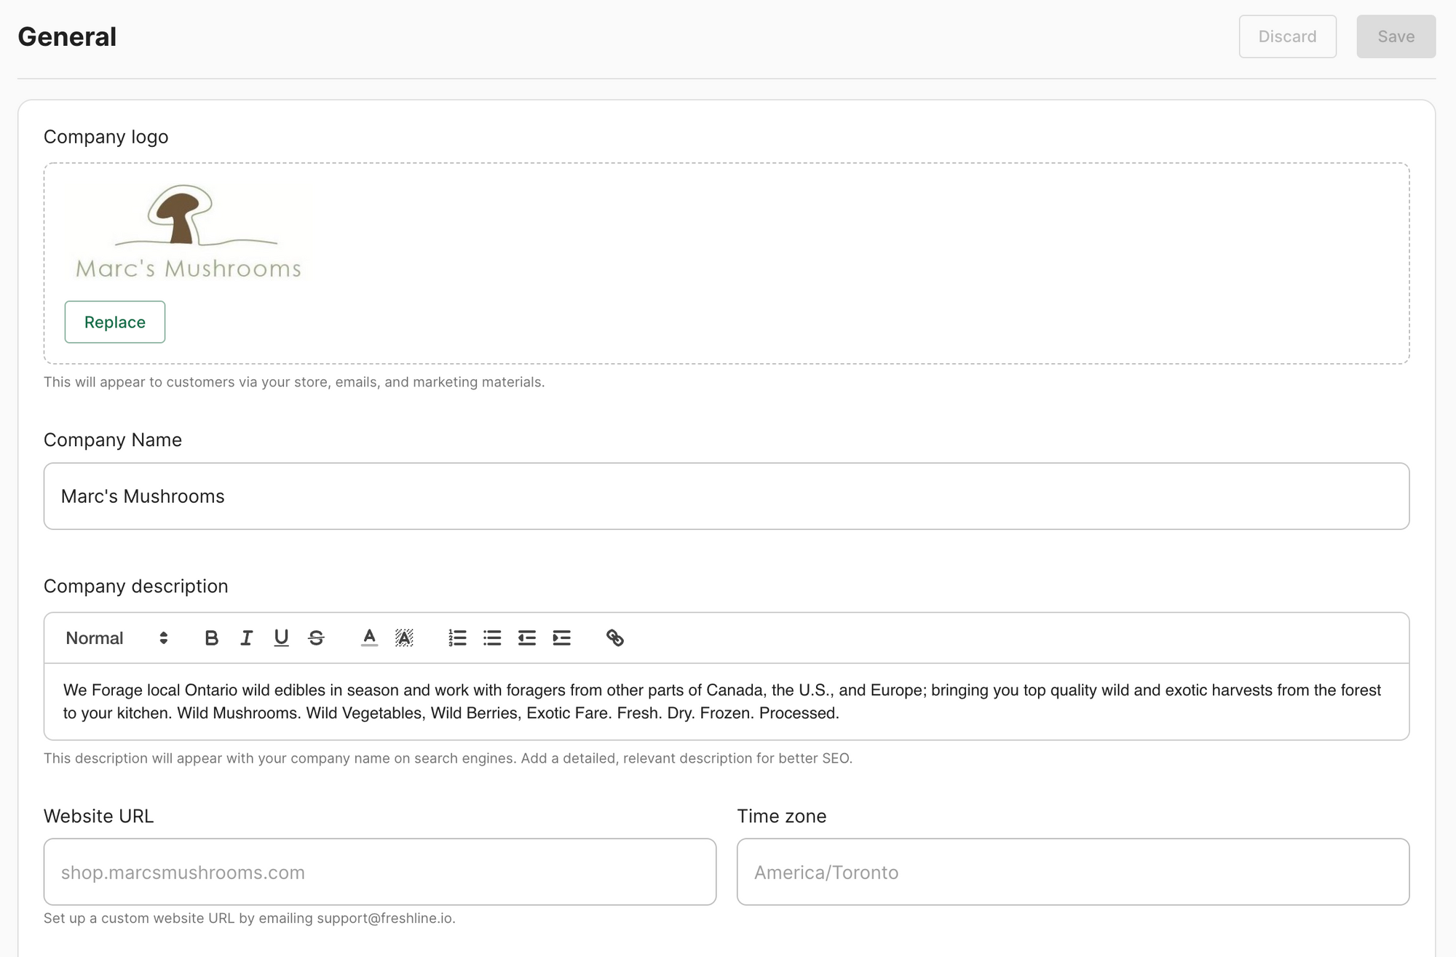Click the General page heading
This screenshot has width=1456, height=957.
point(67,36)
